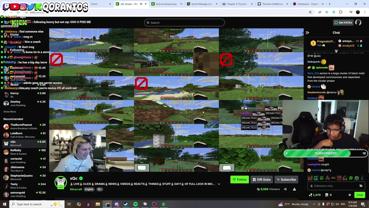Open Spotify from the taskbar

135,204
